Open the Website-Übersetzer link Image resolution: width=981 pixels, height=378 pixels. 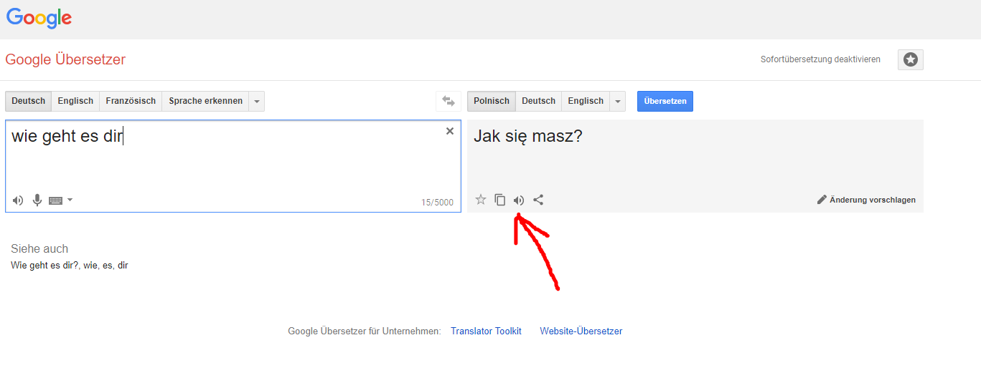click(x=581, y=331)
